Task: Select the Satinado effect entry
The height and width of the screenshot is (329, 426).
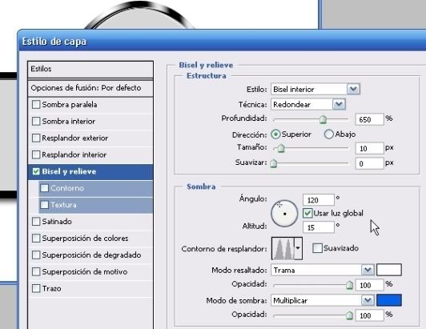Action: point(90,222)
